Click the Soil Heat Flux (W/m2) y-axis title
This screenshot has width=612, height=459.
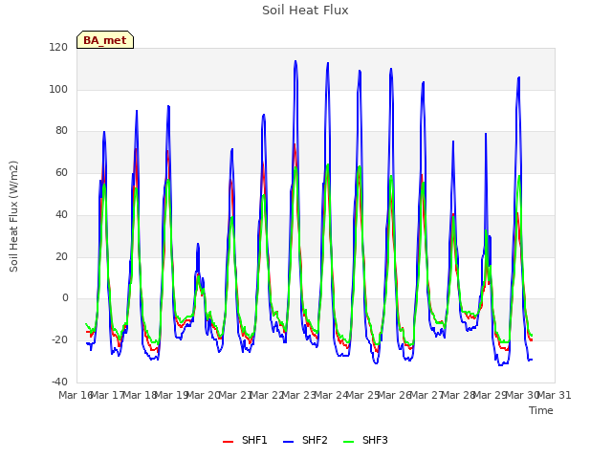point(13,216)
